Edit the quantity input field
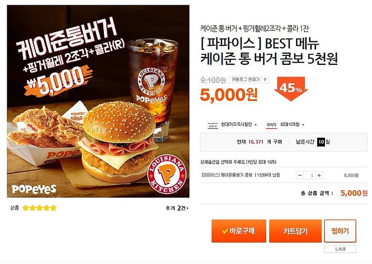Viewport: 372px width, 264px height. 309,175
